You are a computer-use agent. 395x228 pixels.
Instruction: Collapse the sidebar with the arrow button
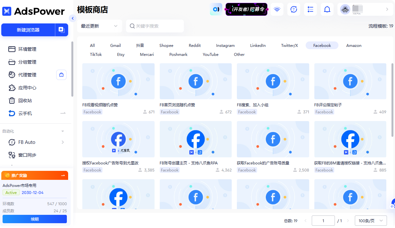click(x=73, y=18)
